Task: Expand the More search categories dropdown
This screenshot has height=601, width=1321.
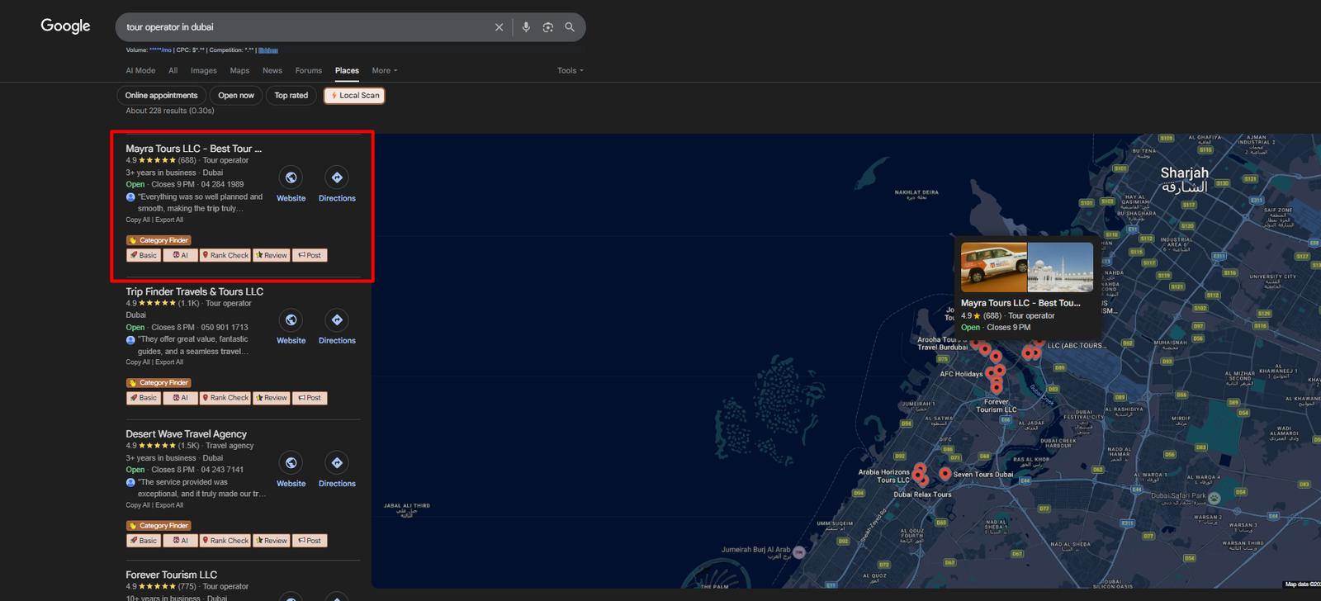Action: click(x=384, y=71)
